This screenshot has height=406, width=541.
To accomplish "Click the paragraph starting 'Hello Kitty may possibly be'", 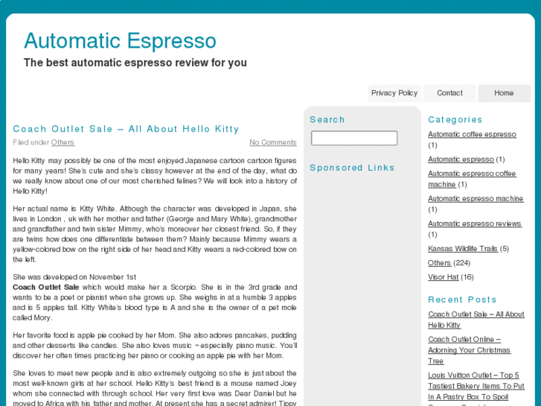I will pos(155,176).
